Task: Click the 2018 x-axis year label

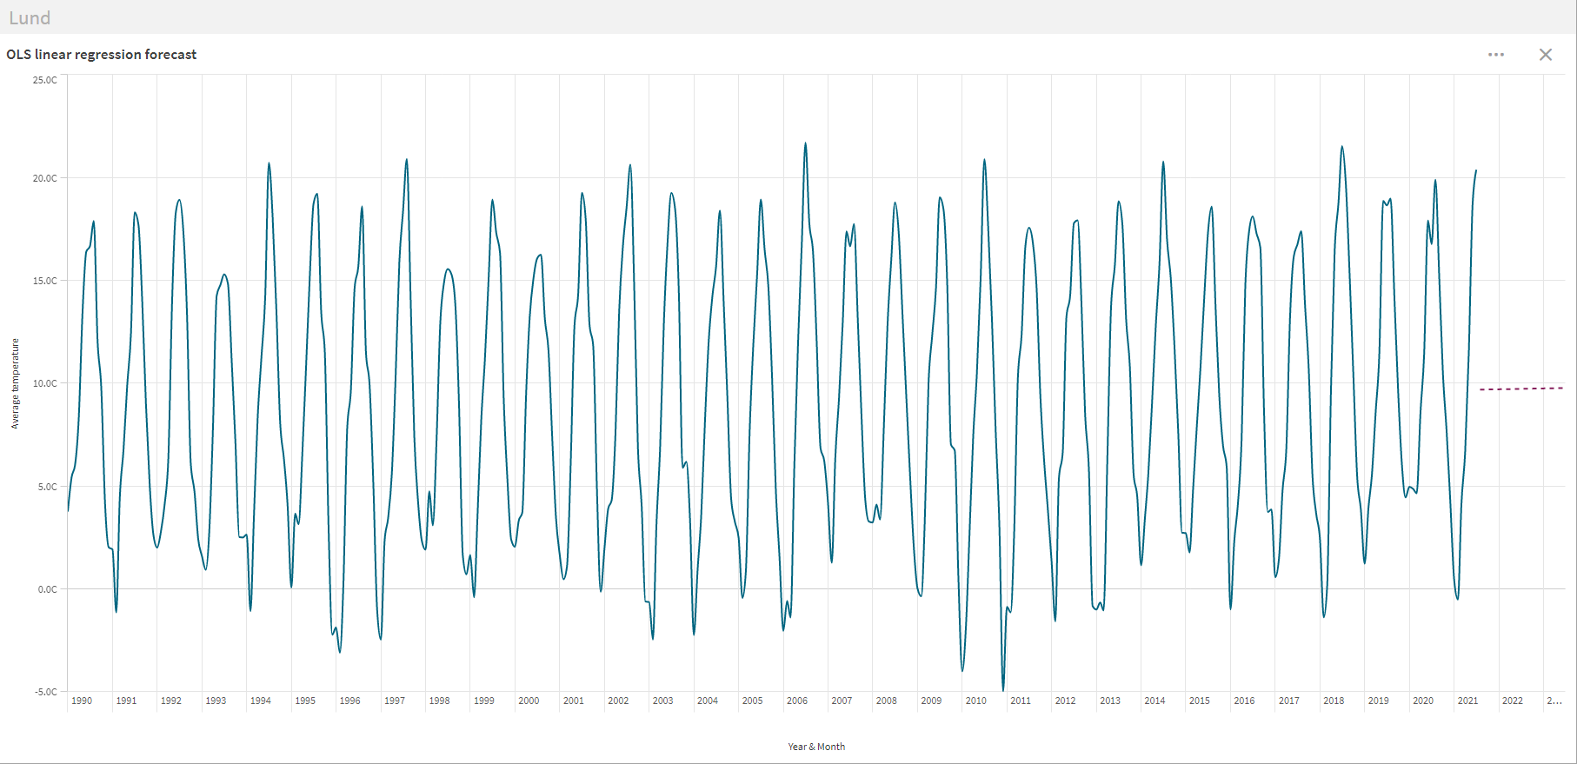Action: (1334, 701)
